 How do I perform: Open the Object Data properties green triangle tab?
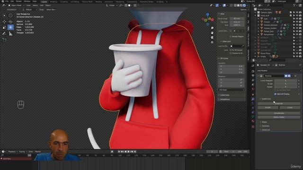pos(253,117)
